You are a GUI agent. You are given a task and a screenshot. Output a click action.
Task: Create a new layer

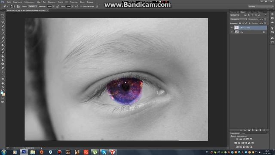click(260, 130)
